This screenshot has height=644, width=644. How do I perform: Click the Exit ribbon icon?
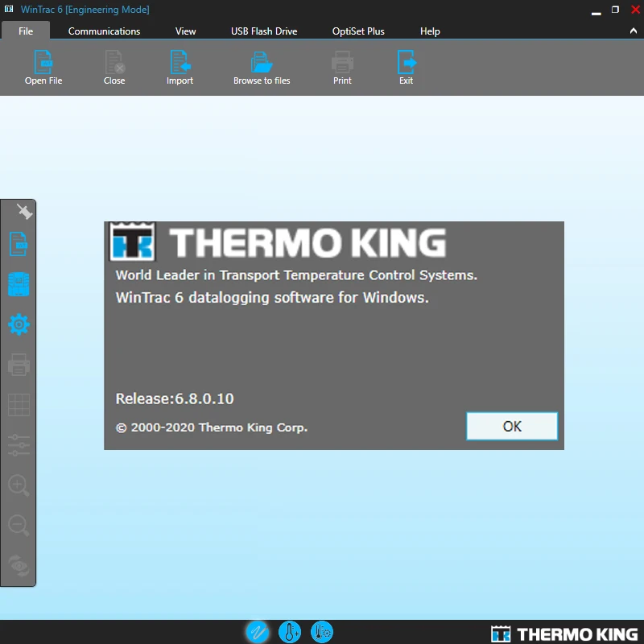point(407,62)
